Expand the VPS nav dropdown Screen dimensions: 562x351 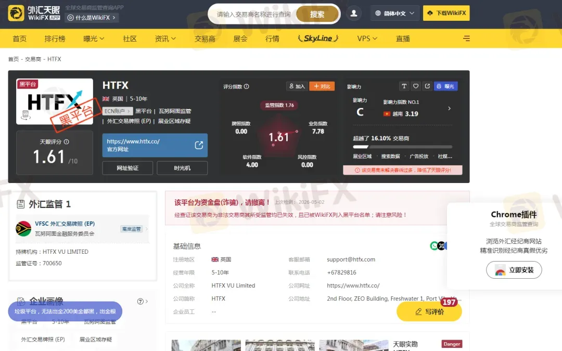367,38
